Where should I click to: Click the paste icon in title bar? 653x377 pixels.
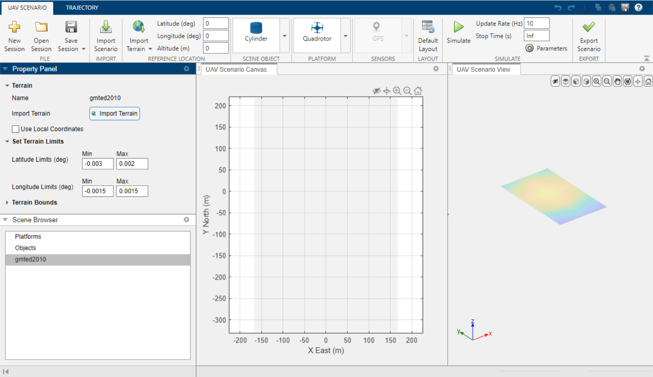pyautogui.click(x=612, y=8)
